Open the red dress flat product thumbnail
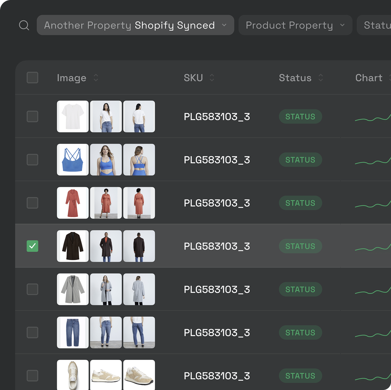Viewport: 391px width, 390px height. [73, 203]
